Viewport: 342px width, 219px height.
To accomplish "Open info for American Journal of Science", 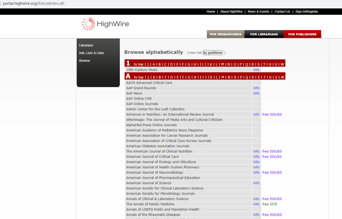I will [x=256, y=183].
